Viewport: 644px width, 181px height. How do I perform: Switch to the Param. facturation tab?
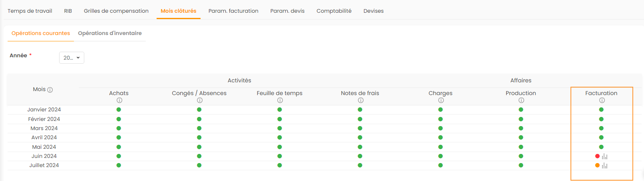click(233, 11)
